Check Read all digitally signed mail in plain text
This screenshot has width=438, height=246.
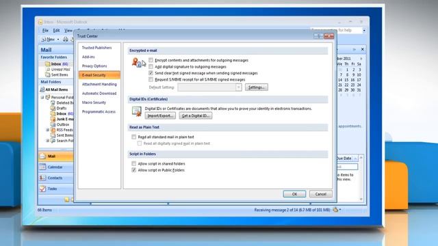pyautogui.click(x=140, y=143)
